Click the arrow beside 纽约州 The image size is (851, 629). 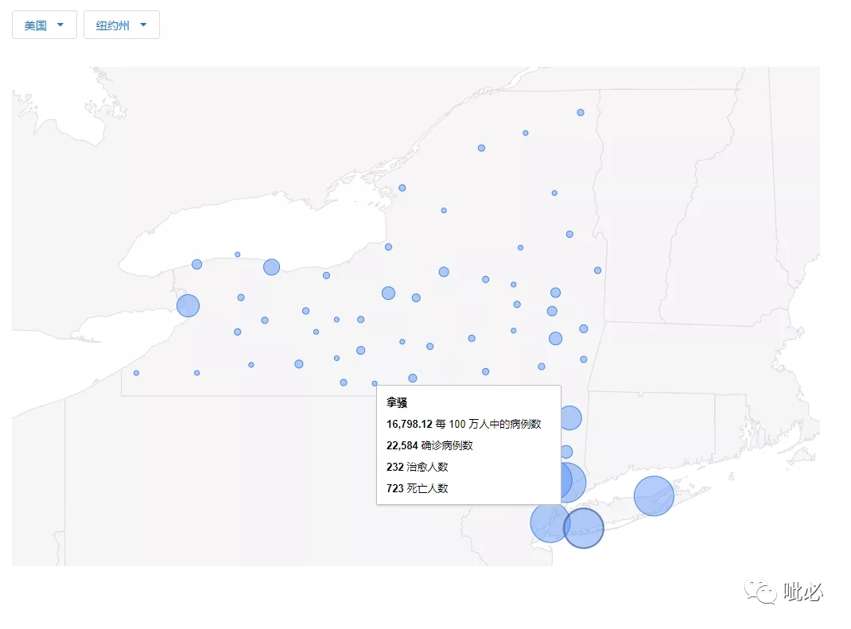pos(143,25)
